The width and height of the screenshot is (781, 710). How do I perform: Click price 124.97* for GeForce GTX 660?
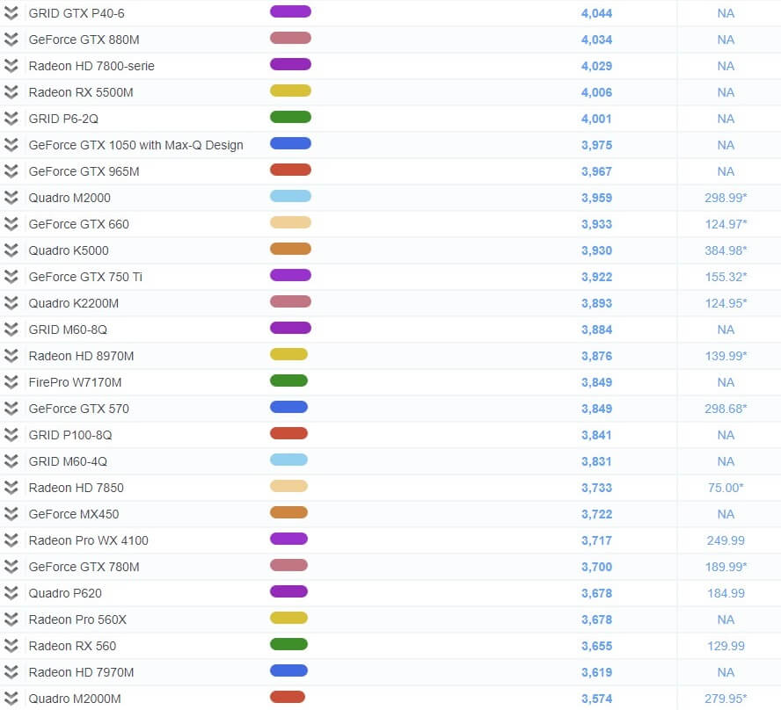pyautogui.click(x=726, y=224)
